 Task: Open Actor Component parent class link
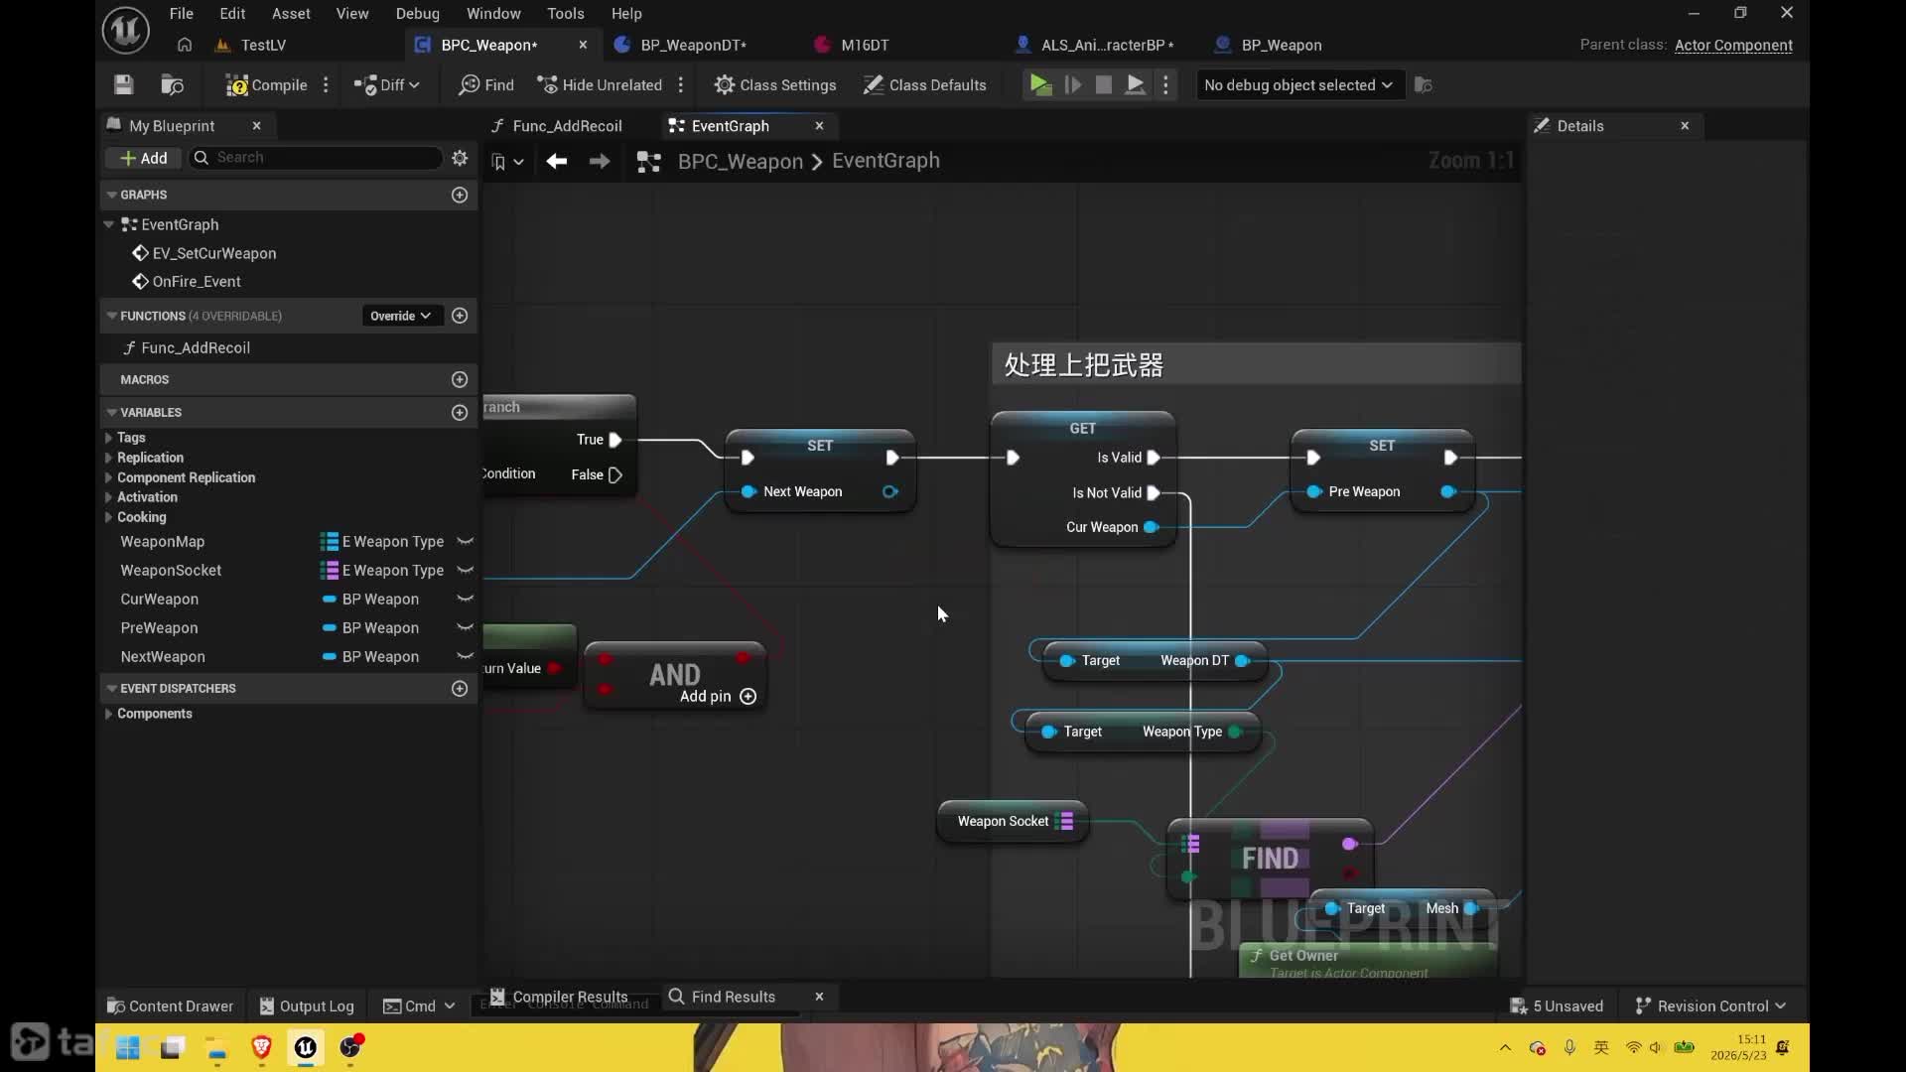coord(1733,45)
